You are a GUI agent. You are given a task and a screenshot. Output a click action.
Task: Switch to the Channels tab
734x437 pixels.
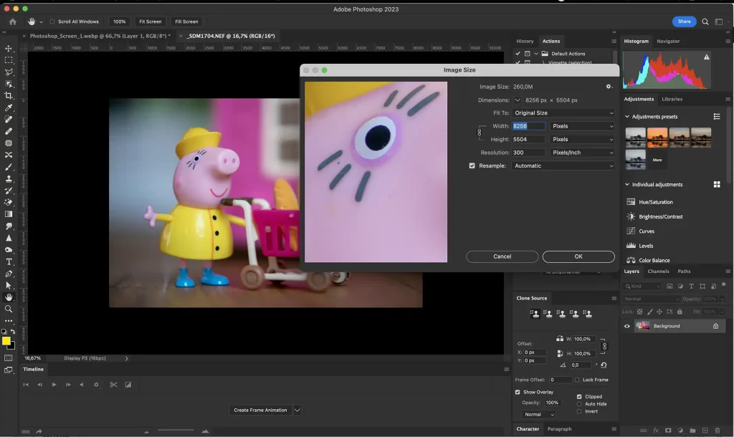[x=658, y=272]
